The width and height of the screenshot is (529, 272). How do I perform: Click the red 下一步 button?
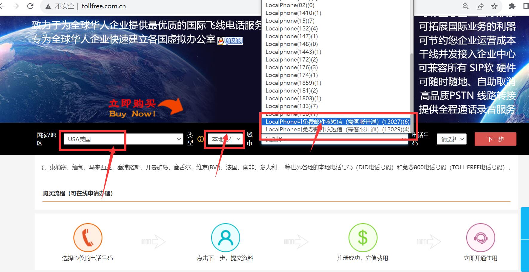click(x=495, y=139)
